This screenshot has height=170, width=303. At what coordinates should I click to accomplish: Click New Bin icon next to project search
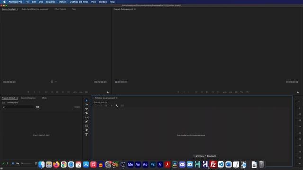click(38, 107)
